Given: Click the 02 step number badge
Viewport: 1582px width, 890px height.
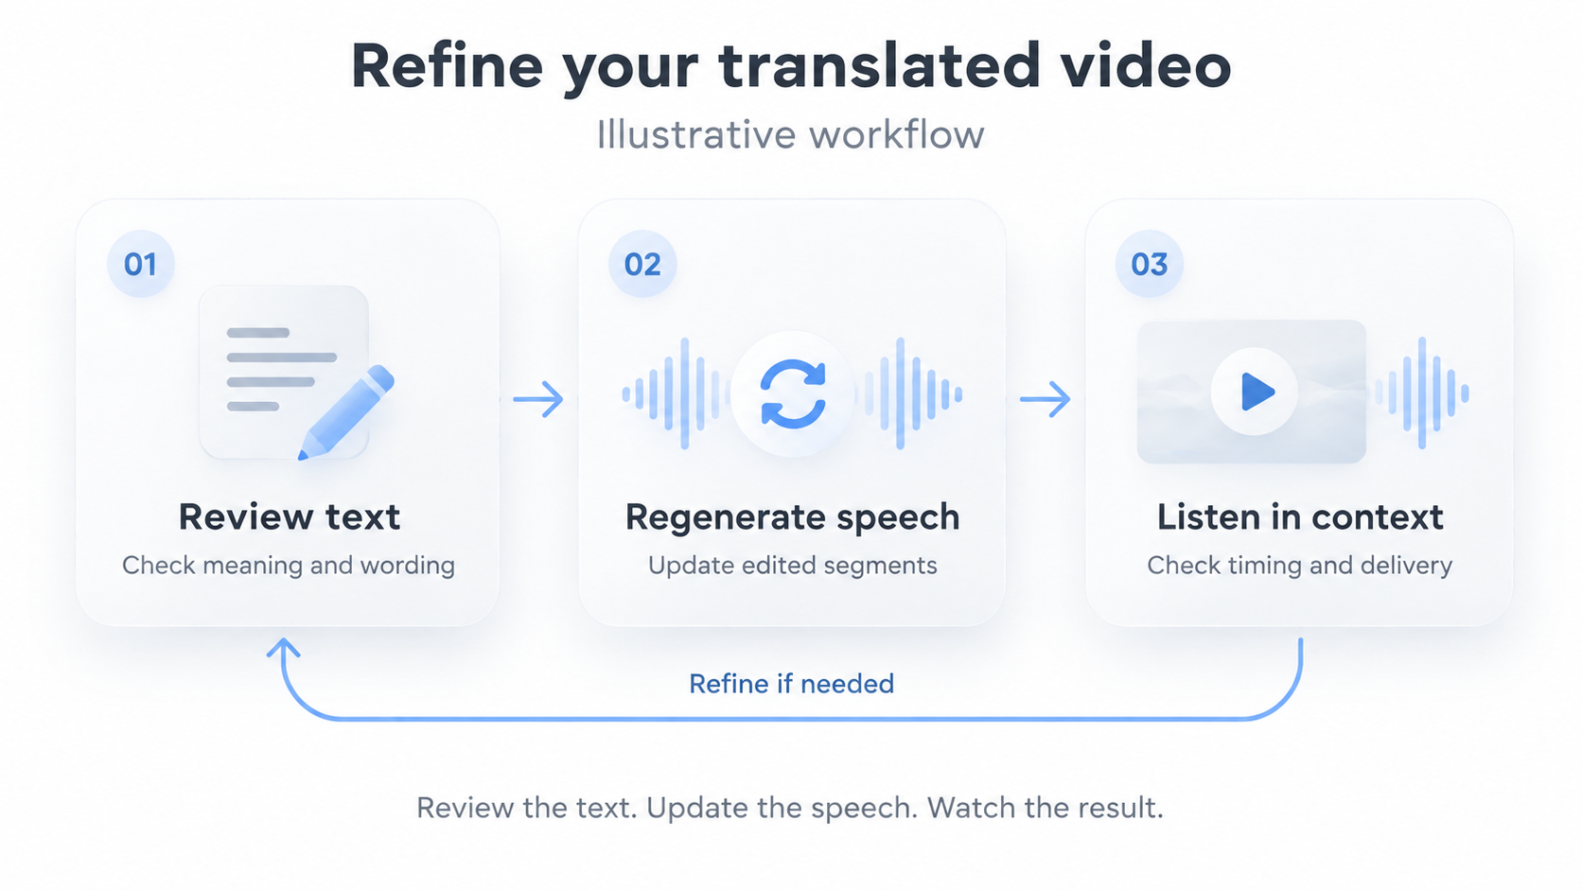Looking at the screenshot, I should pyautogui.click(x=642, y=264).
